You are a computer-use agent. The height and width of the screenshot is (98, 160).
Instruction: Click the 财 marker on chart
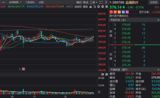tap(23, 69)
